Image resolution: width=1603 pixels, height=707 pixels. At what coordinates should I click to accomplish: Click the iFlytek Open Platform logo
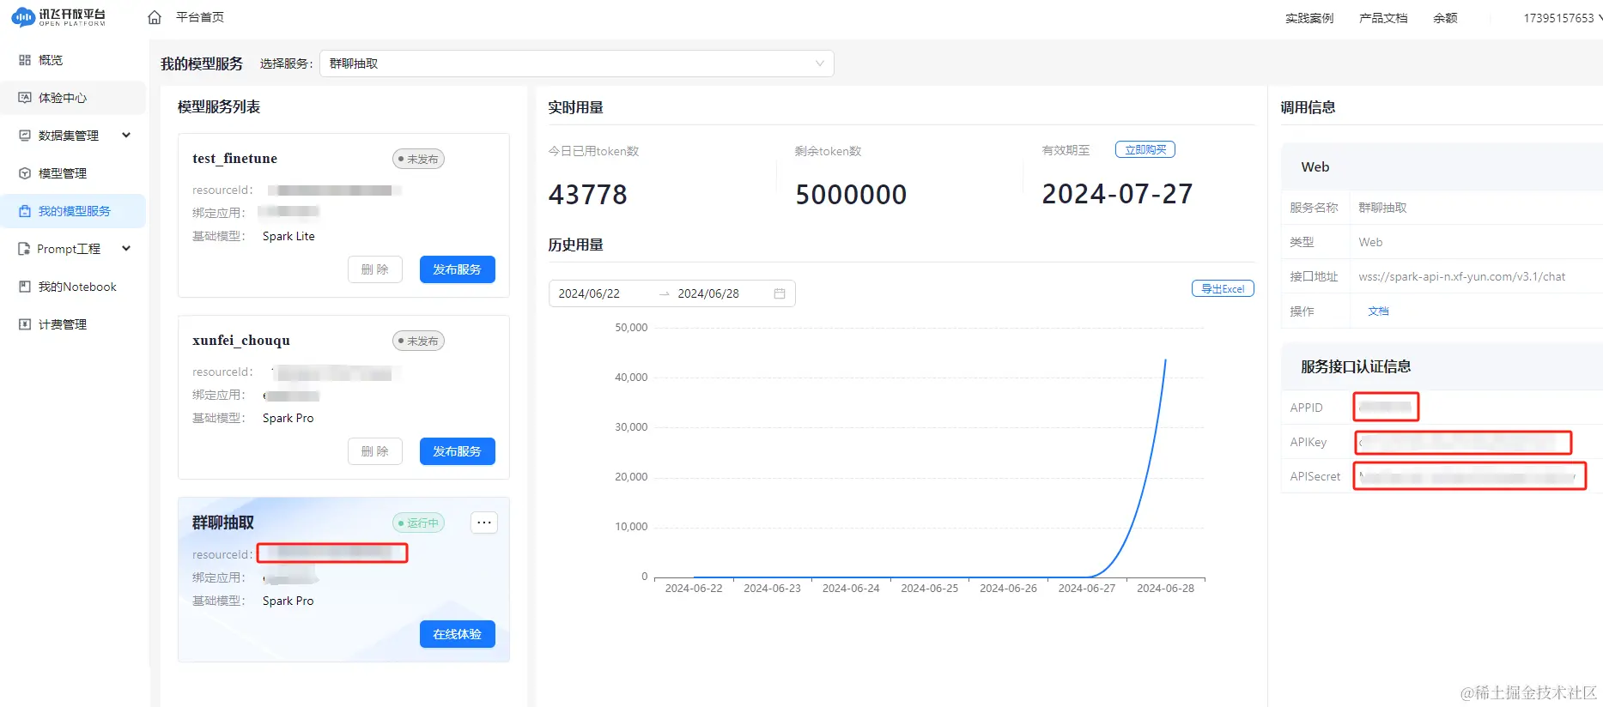click(58, 17)
